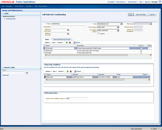The height and width of the screenshot is (130, 162).
Task: Click the candidate value field containing COOL
Action: pos(77,98)
